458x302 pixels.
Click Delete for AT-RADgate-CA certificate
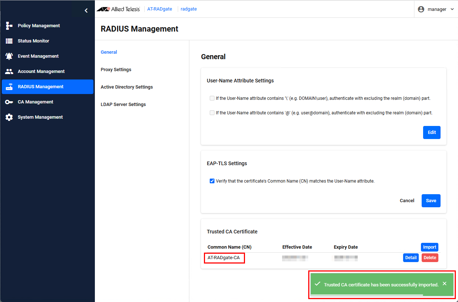(x=430, y=258)
